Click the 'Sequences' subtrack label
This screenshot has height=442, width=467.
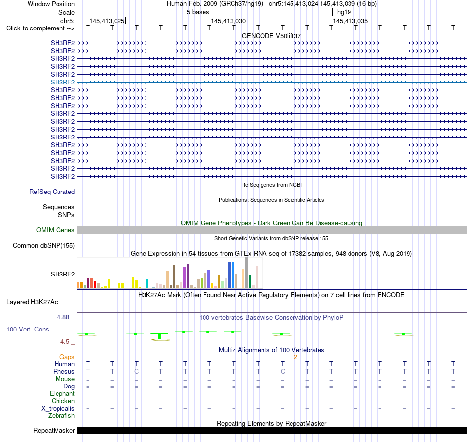point(58,207)
